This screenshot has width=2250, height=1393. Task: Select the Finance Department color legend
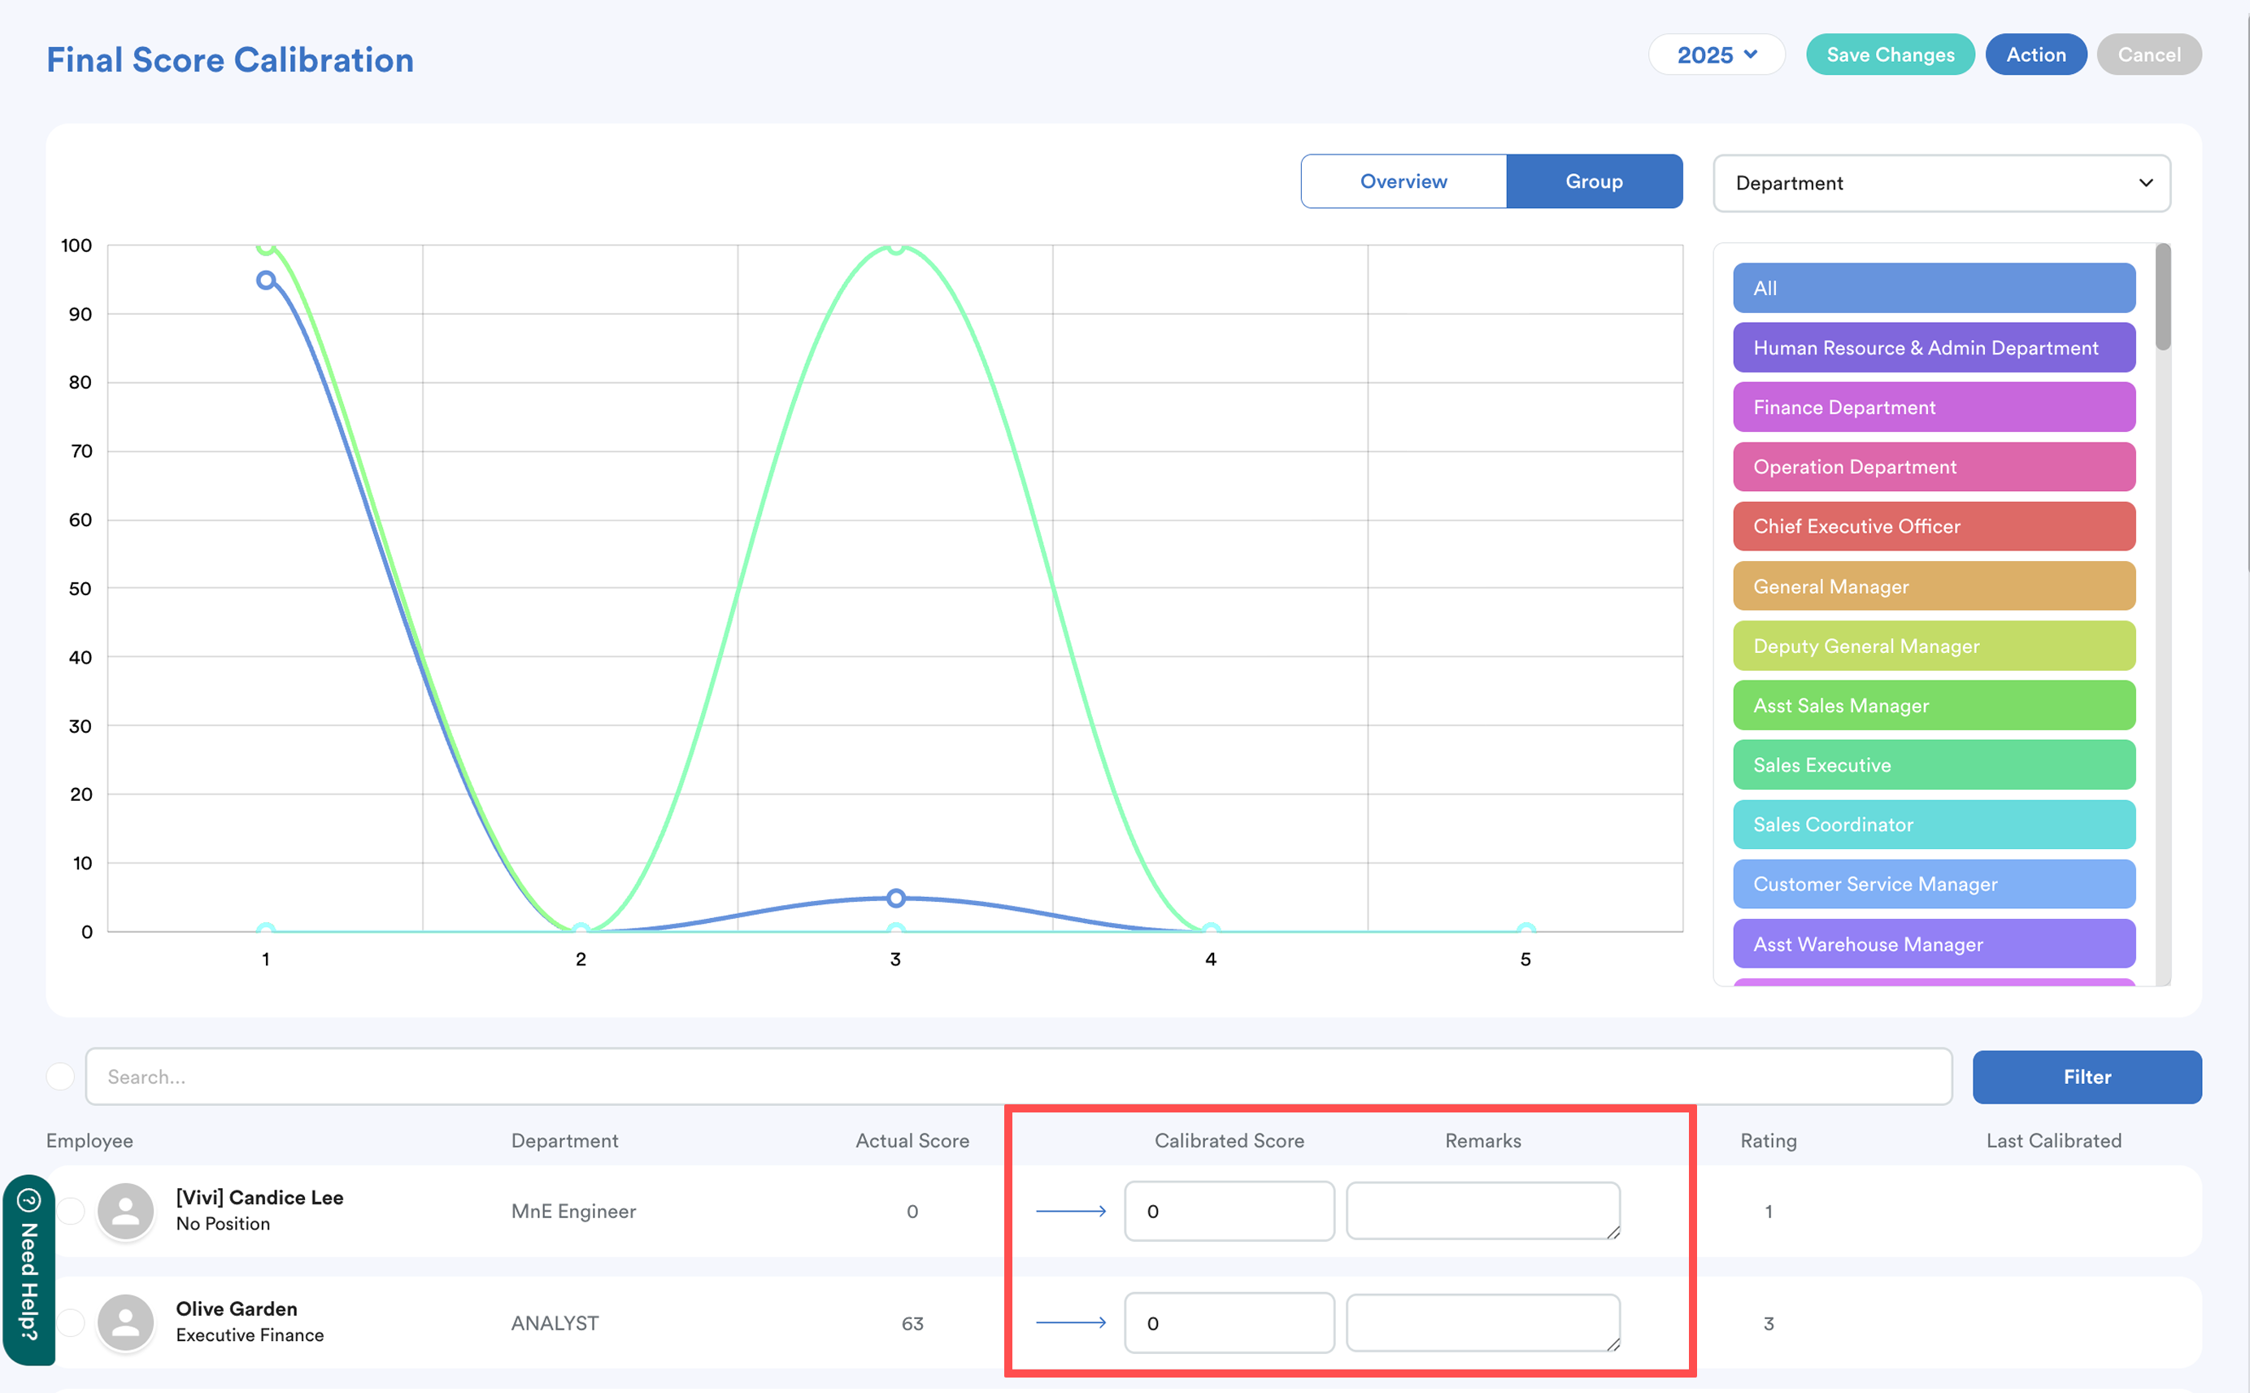click(x=1933, y=407)
